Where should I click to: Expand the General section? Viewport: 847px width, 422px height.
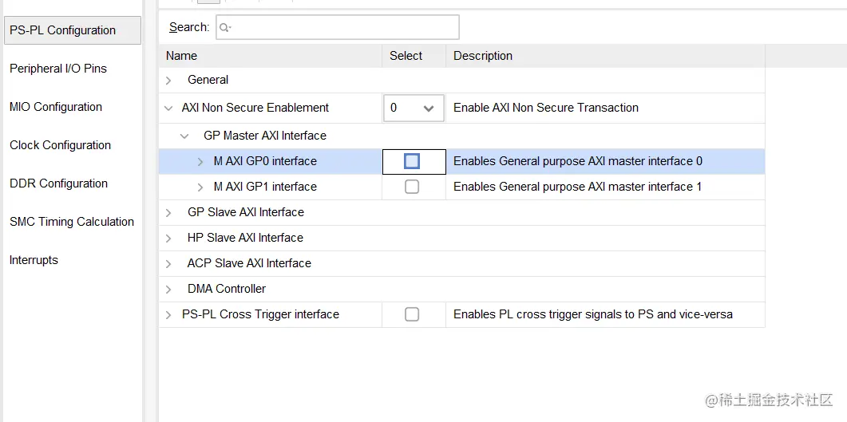(x=168, y=80)
